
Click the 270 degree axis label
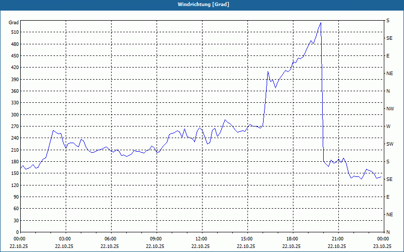click(x=15, y=127)
